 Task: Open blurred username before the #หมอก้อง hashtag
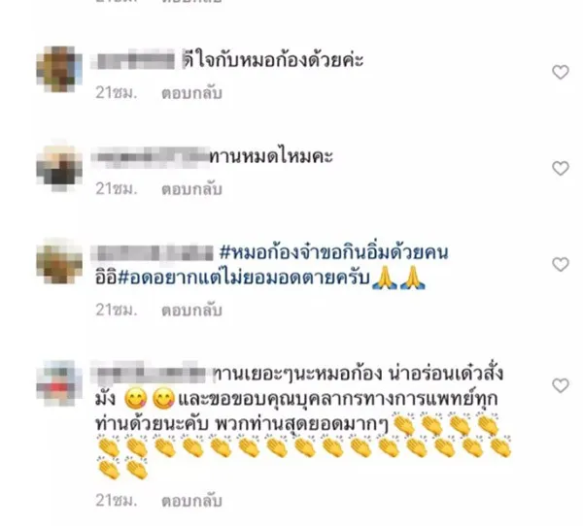[x=153, y=252]
